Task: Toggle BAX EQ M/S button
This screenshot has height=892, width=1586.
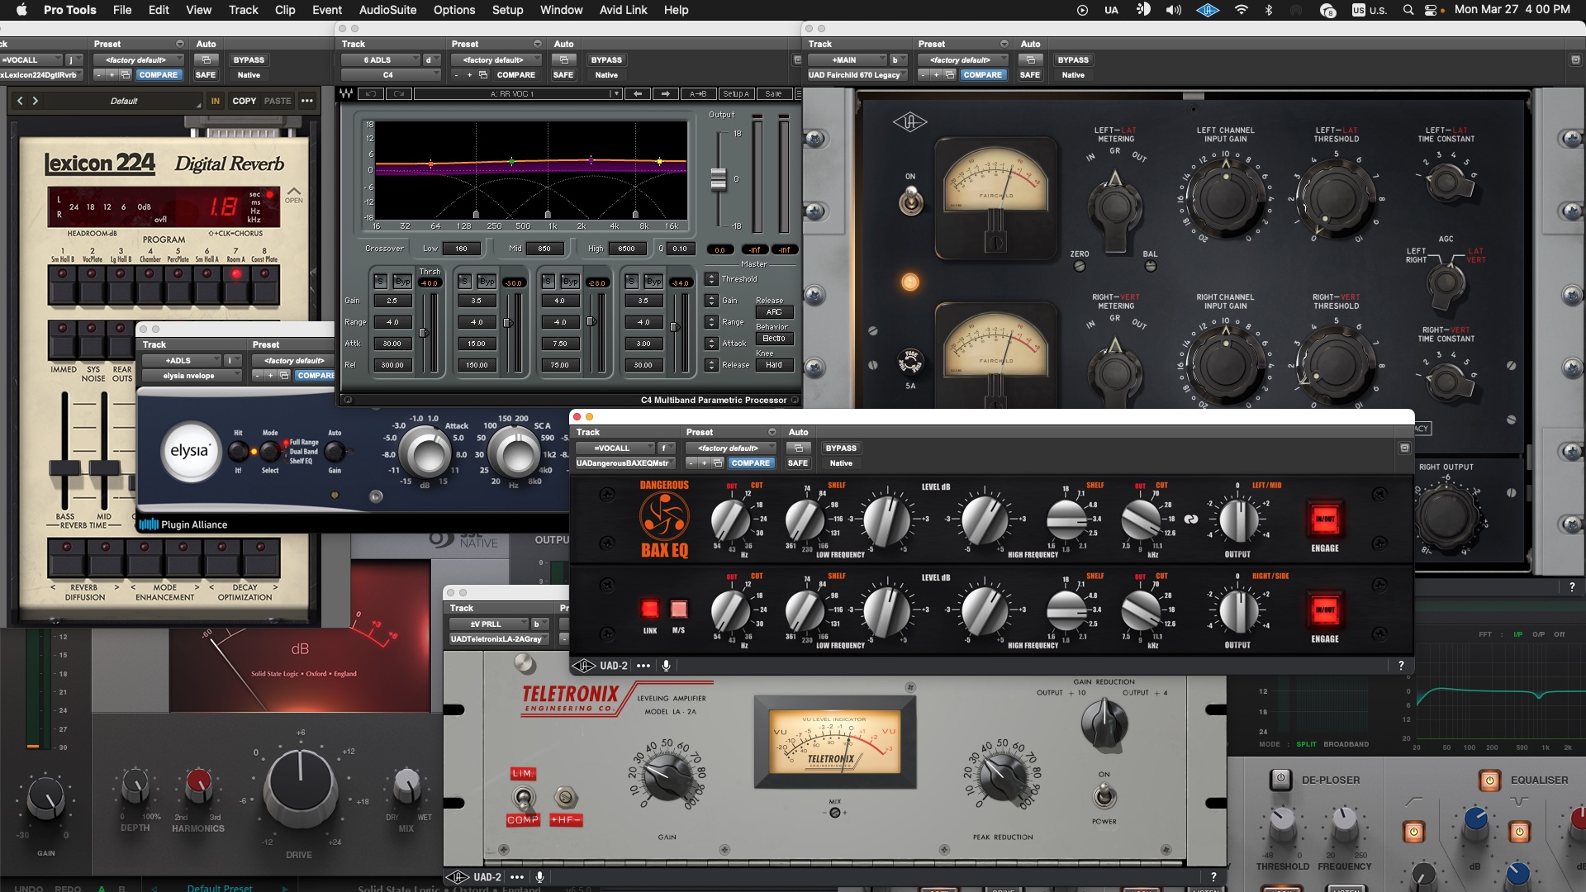Action: click(x=679, y=610)
